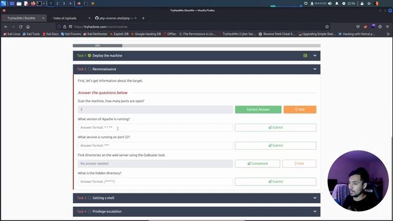Open the Firefox hamburger menu

(x=387, y=26)
